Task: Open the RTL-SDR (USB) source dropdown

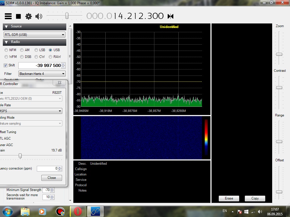Action: [x=34, y=35]
